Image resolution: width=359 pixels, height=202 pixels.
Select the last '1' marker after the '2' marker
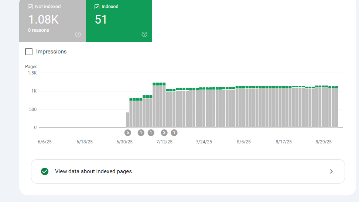174,133
